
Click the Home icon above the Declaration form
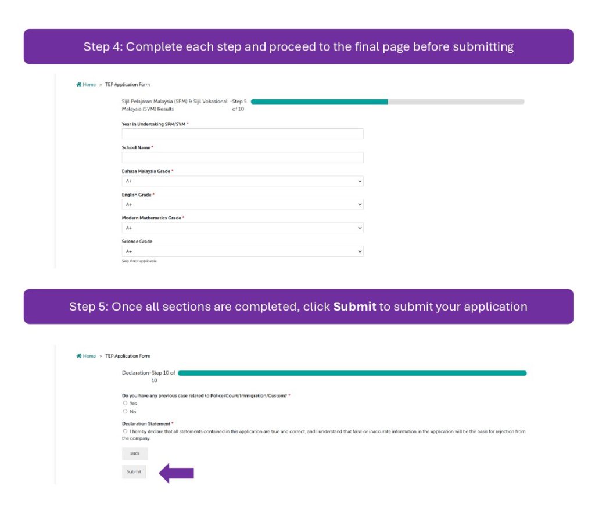[x=79, y=356]
